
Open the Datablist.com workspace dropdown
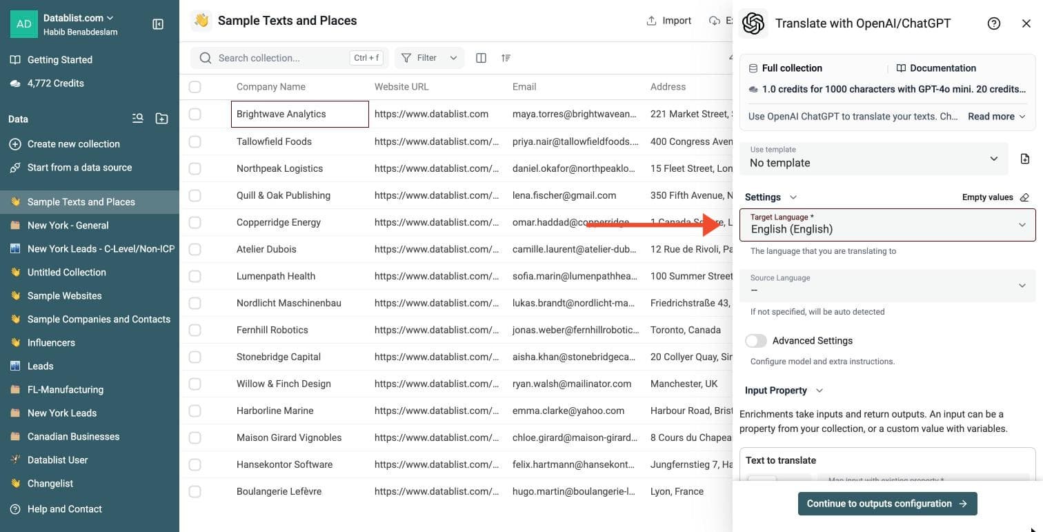(79, 18)
